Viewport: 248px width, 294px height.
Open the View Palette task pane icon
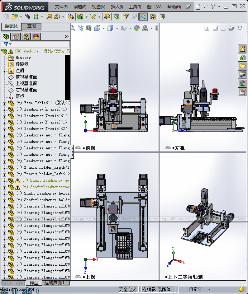tap(242, 75)
